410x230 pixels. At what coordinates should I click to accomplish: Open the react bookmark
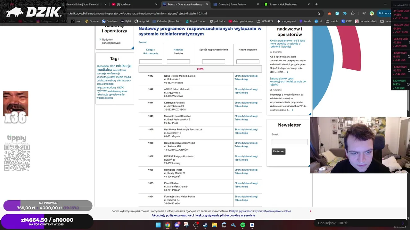pyautogui.click(x=76, y=21)
